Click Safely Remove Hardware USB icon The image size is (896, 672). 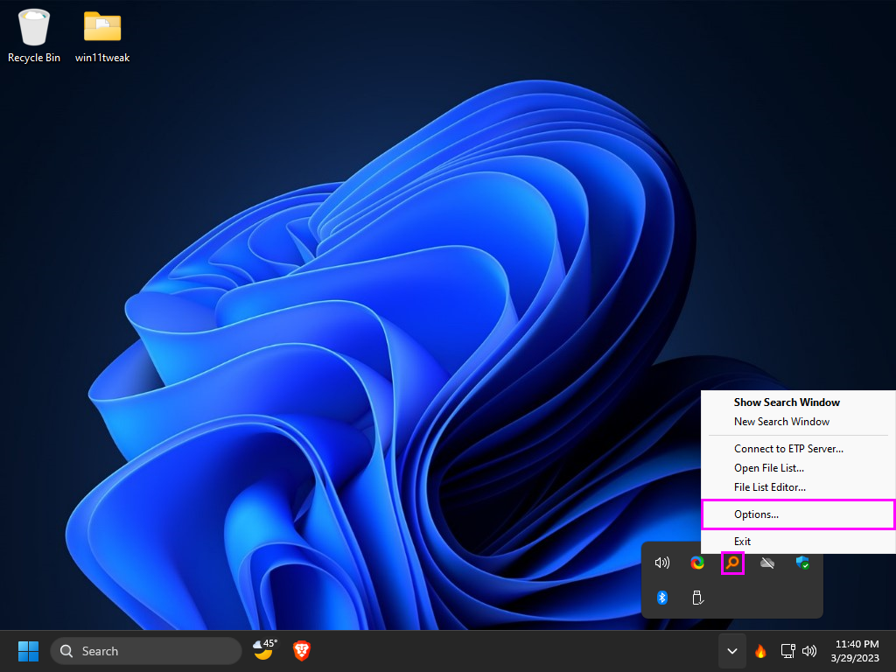pyautogui.click(x=697, y=598)
